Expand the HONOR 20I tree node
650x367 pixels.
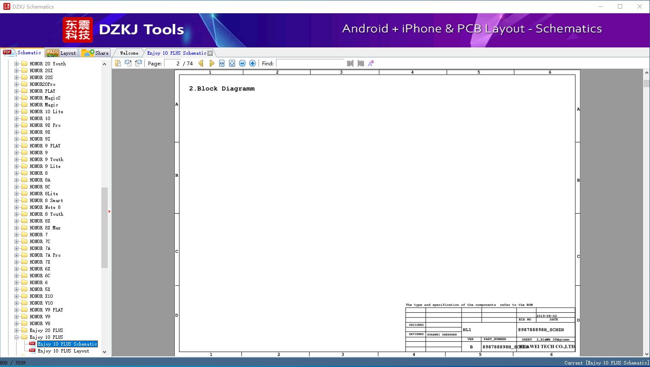[x=17, y=70]
